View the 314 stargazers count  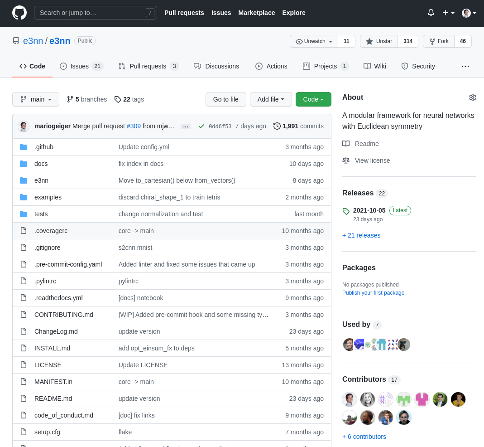(x=408, y=41)
